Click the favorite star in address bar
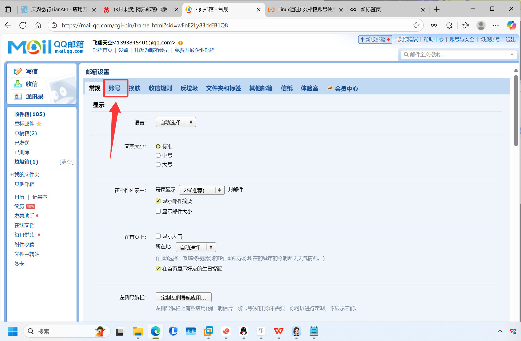521x341 pixels. (x=416, y=25)
